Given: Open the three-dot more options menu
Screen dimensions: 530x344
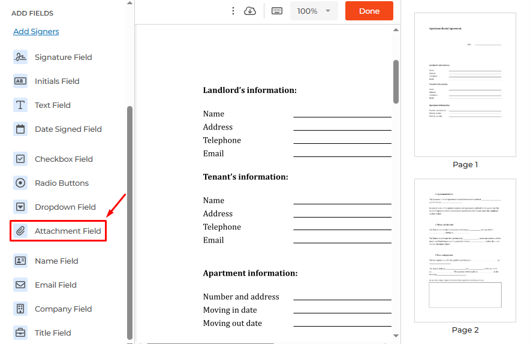Looking at the screenshot, I should 233,11.
